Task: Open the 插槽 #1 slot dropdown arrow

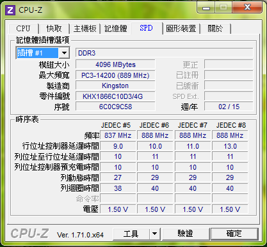Action: [64, 53]
